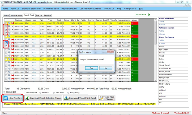
Task: Click Download/Email Selected Stone button
Action: (43, 98)
